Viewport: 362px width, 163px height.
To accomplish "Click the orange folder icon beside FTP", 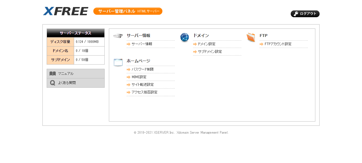I will [251, 38].
